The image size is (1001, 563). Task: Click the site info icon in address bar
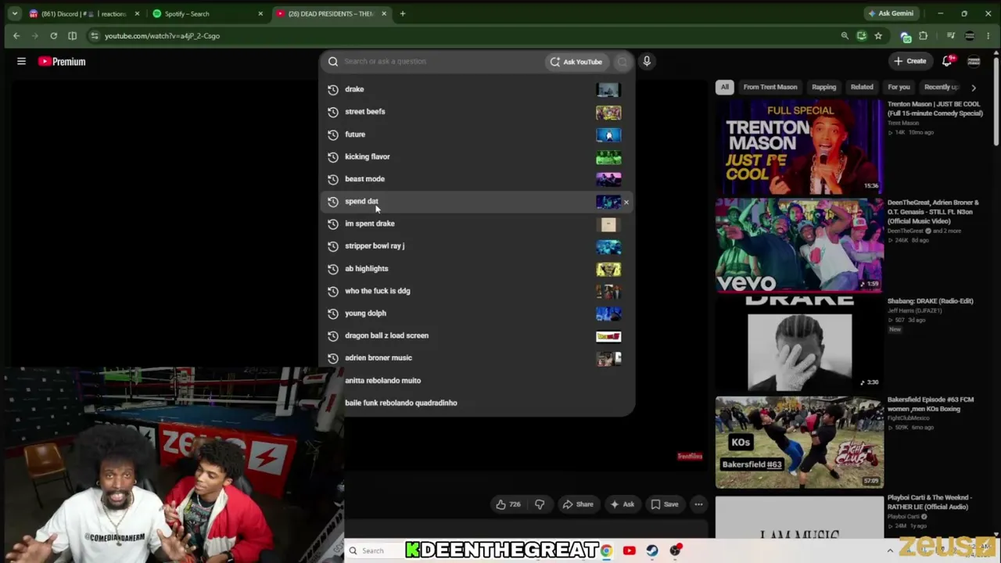[94, 36]
